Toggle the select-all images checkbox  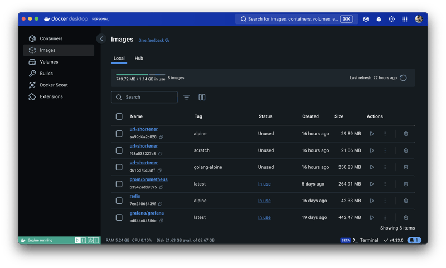point(119,116)
